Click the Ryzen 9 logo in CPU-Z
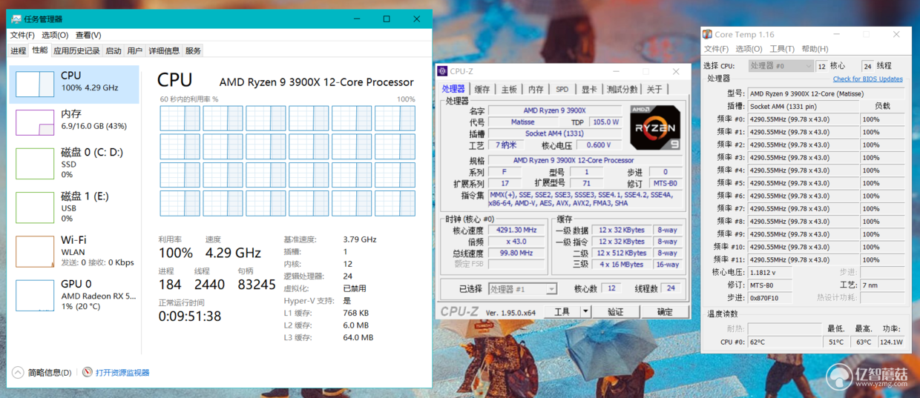 [655, 127]
